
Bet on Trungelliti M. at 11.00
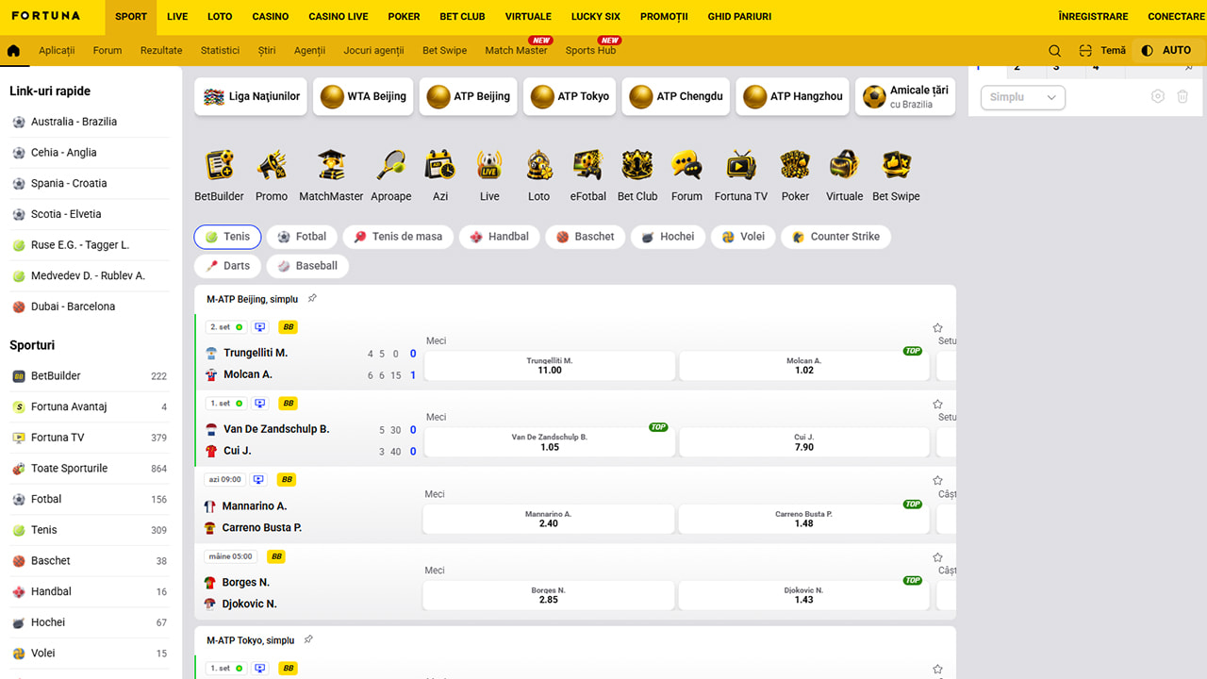point(550,366)
